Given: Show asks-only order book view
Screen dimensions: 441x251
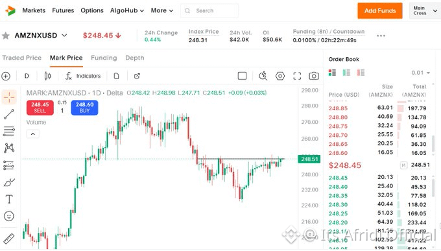Looking at the screenshot, I should click(x=361, y=73).
